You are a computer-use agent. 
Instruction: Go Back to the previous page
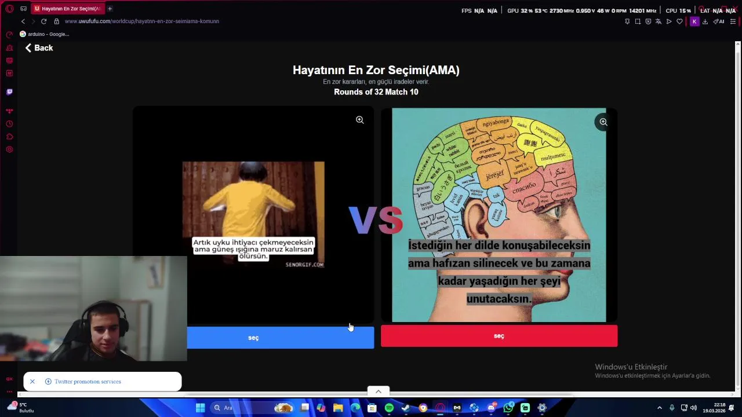coord(39,48)
